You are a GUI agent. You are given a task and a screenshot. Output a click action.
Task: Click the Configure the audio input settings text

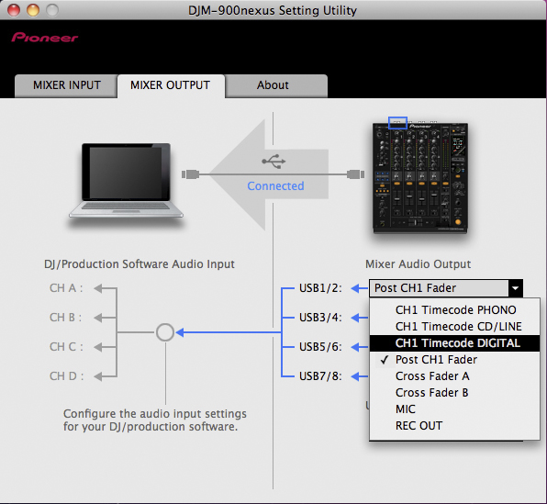(x=155, y=420)
